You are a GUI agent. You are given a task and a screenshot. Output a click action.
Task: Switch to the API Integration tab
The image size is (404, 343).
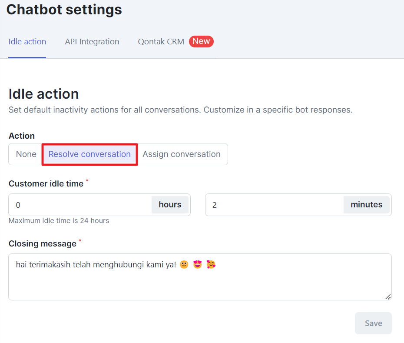(92, 42)
